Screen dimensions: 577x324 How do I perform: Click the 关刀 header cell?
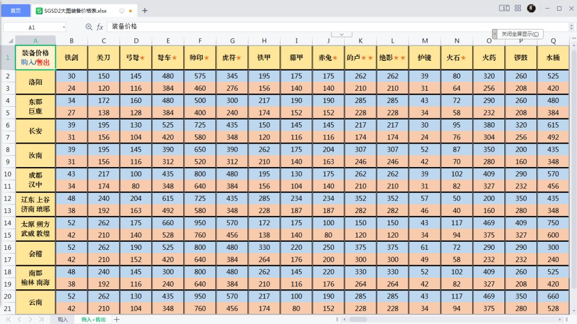coord(104,57)
